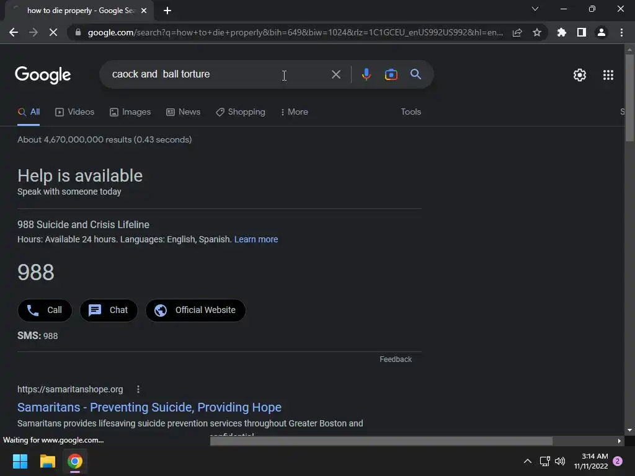Send Feedback about the help panel
Viewport: 635px width, 476px height.
click(x=396, y=359)
